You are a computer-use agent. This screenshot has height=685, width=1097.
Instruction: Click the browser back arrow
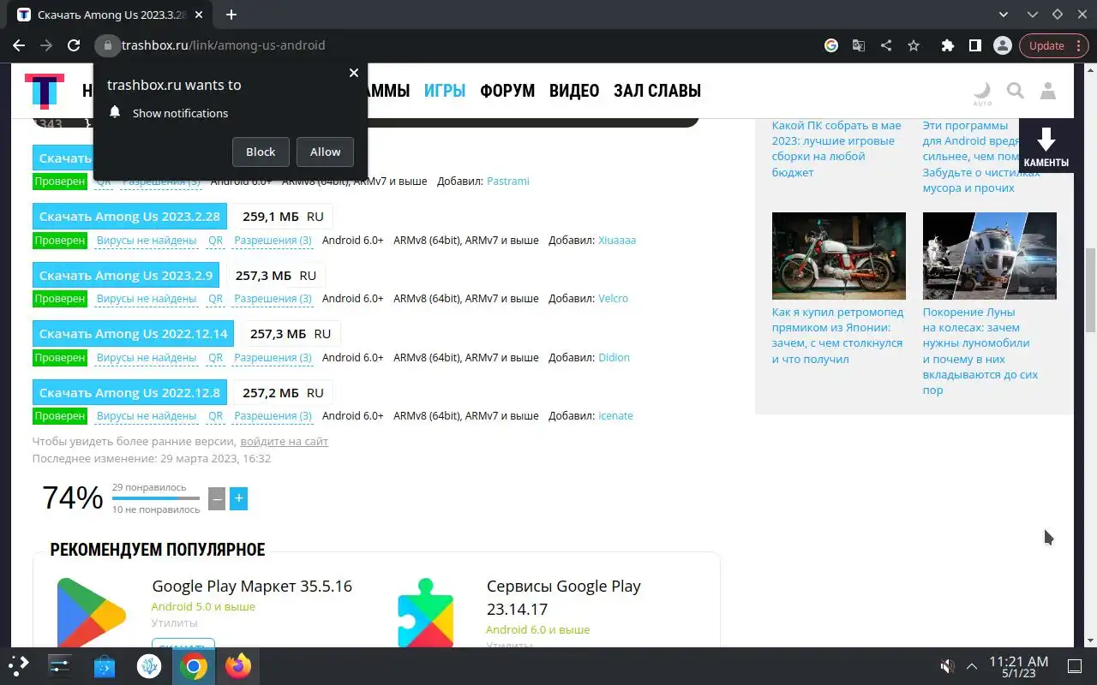pyautogui.click(x=19, y=45)
